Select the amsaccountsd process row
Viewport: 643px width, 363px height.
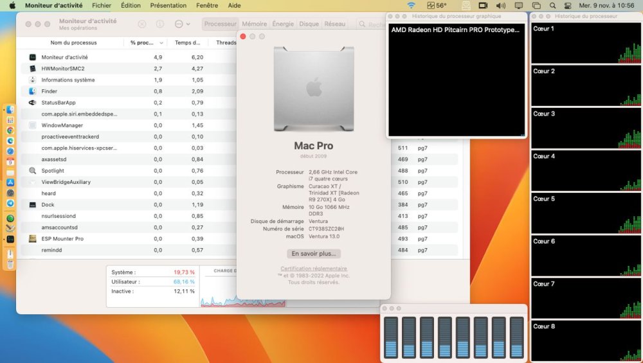[x=127, y=227]
